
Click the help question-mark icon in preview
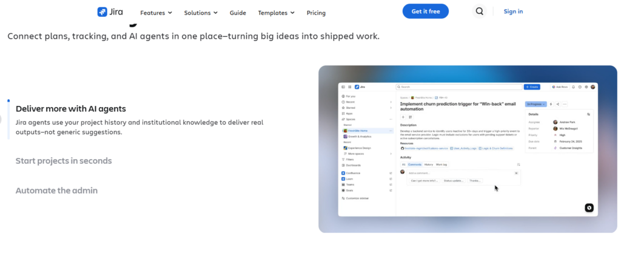[x=580, y=87]
